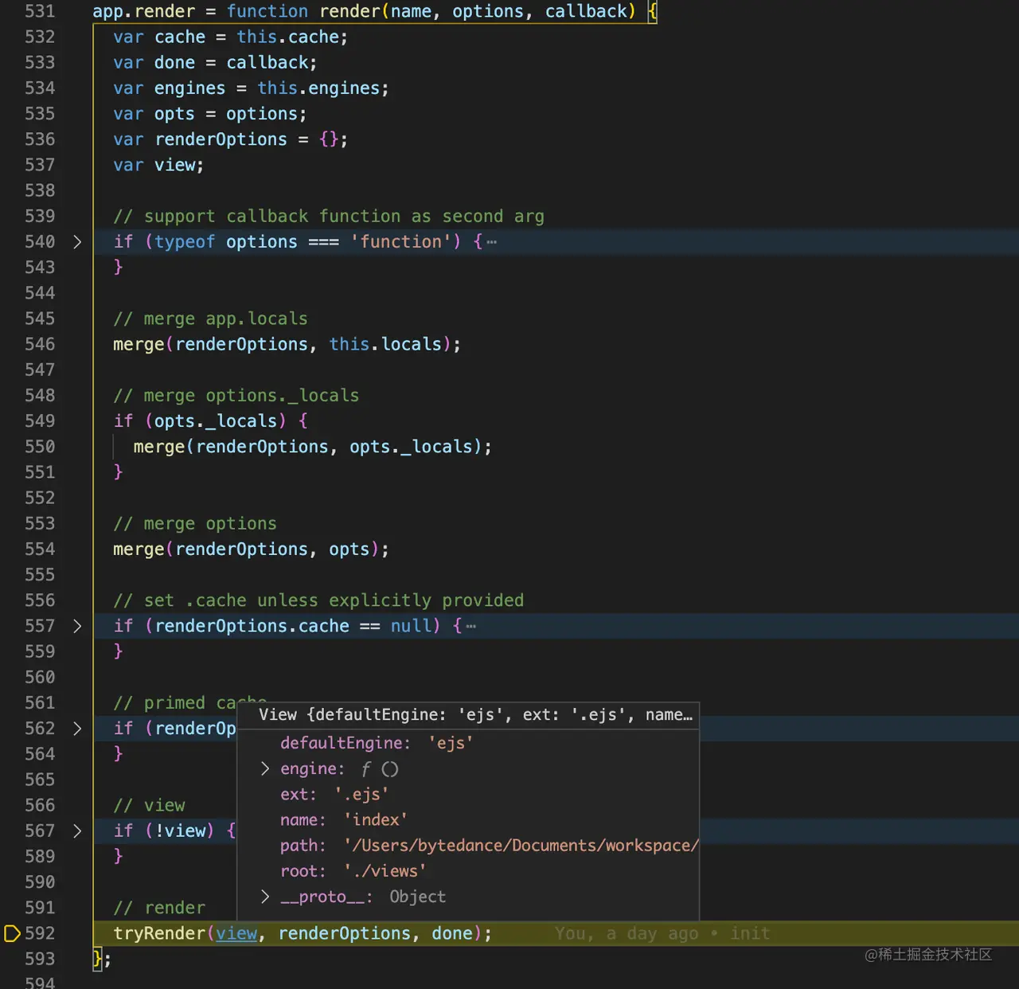Click comment 'support callback function as second arg'
Viewport: 1019px width, 989px height.
pyautogui.click(x=329, y=217)
